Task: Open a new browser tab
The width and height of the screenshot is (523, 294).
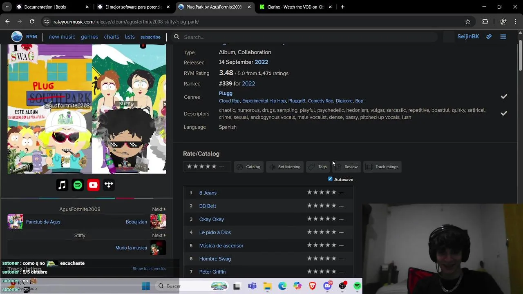Action: pyautogui.click(x=342, y=7)
